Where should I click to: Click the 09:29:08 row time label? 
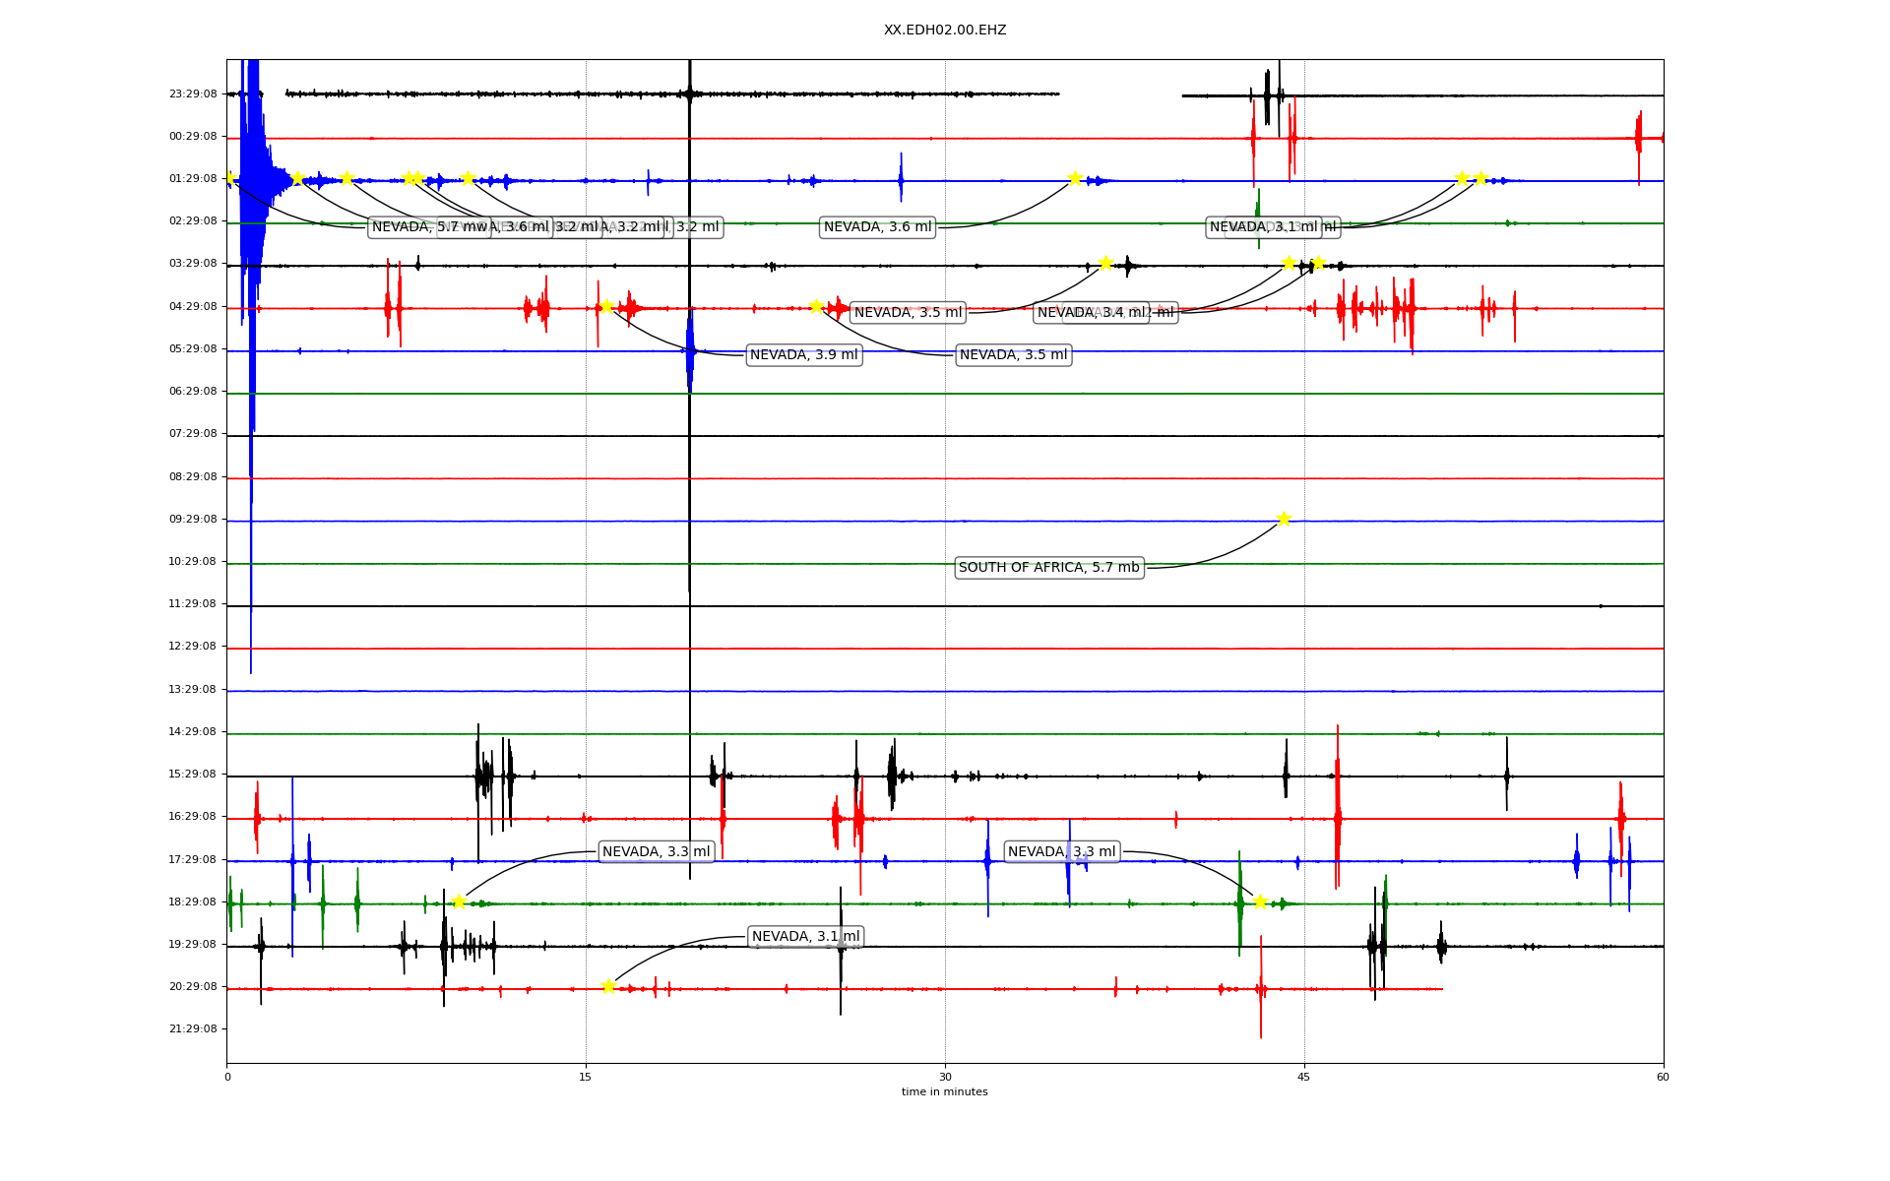pos(193,519)
